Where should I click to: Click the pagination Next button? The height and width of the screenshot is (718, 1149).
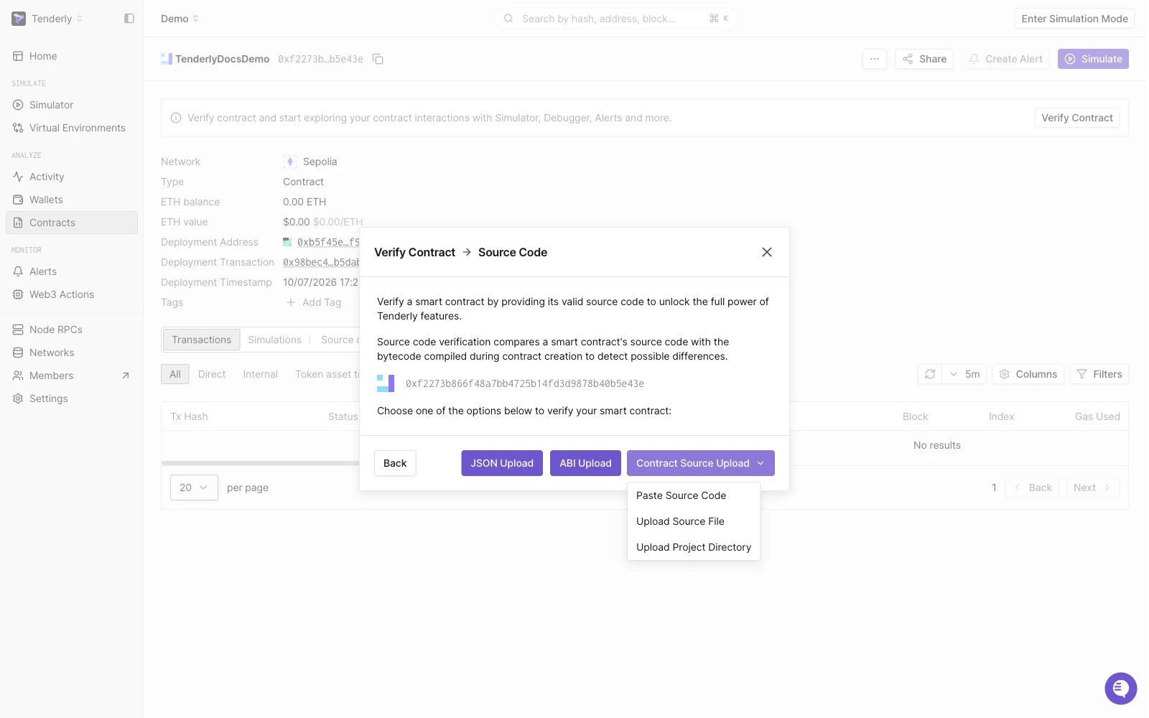(x=1092, y=488)
